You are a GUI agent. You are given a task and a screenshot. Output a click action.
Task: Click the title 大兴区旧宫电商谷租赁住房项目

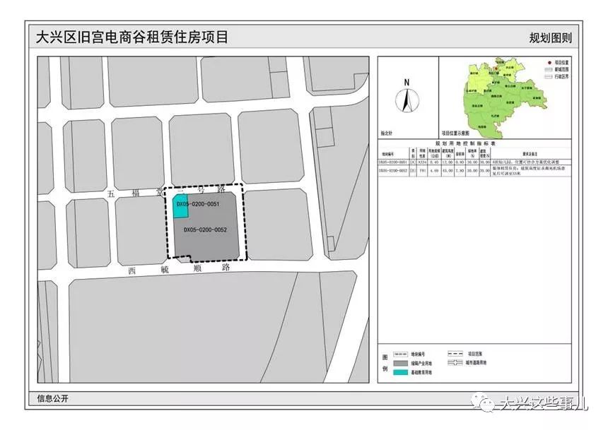click(x=131, y=37)
